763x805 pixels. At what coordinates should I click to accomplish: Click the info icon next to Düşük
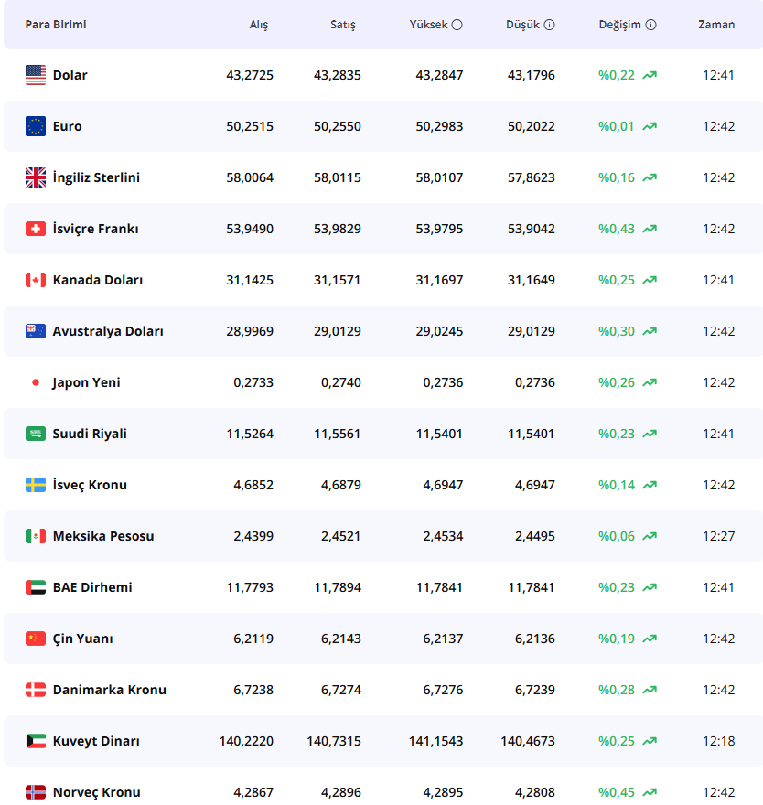tap(549, 25)
